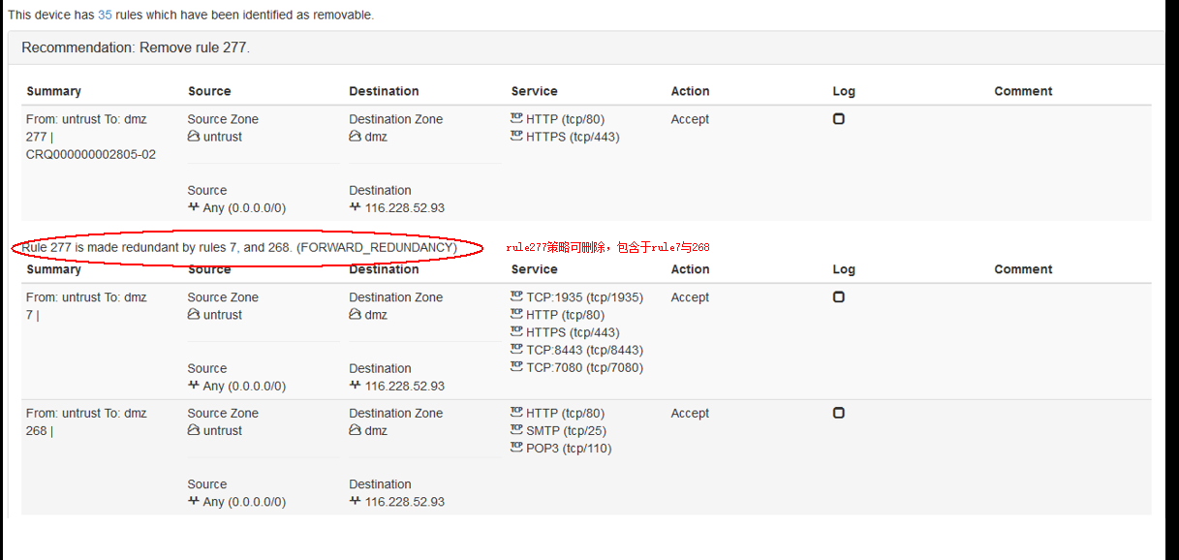Click dmz zone icon in rule 7
Image resolution: width=1179 pixels, height=560 pixels.
356,315
